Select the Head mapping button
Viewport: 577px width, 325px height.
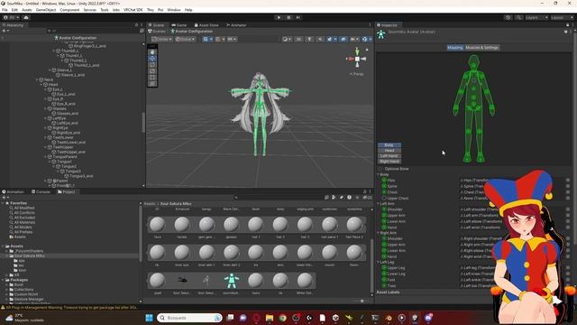[x=389, y=151]
